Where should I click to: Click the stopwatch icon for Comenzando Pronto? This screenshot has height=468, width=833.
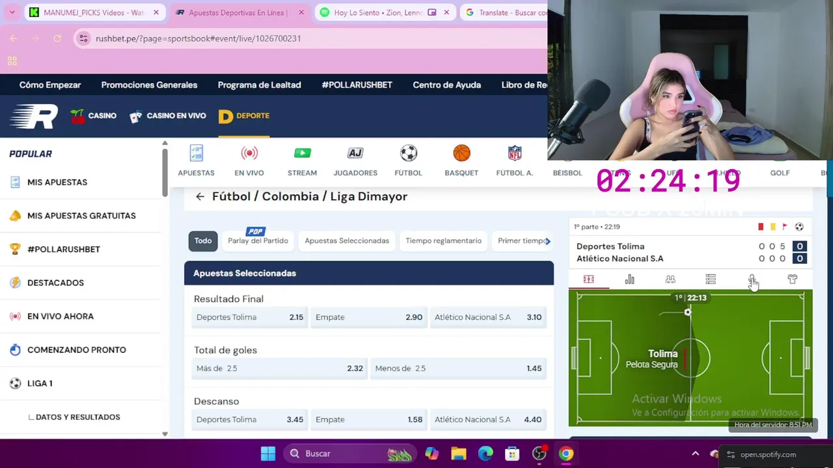(15, 350)
